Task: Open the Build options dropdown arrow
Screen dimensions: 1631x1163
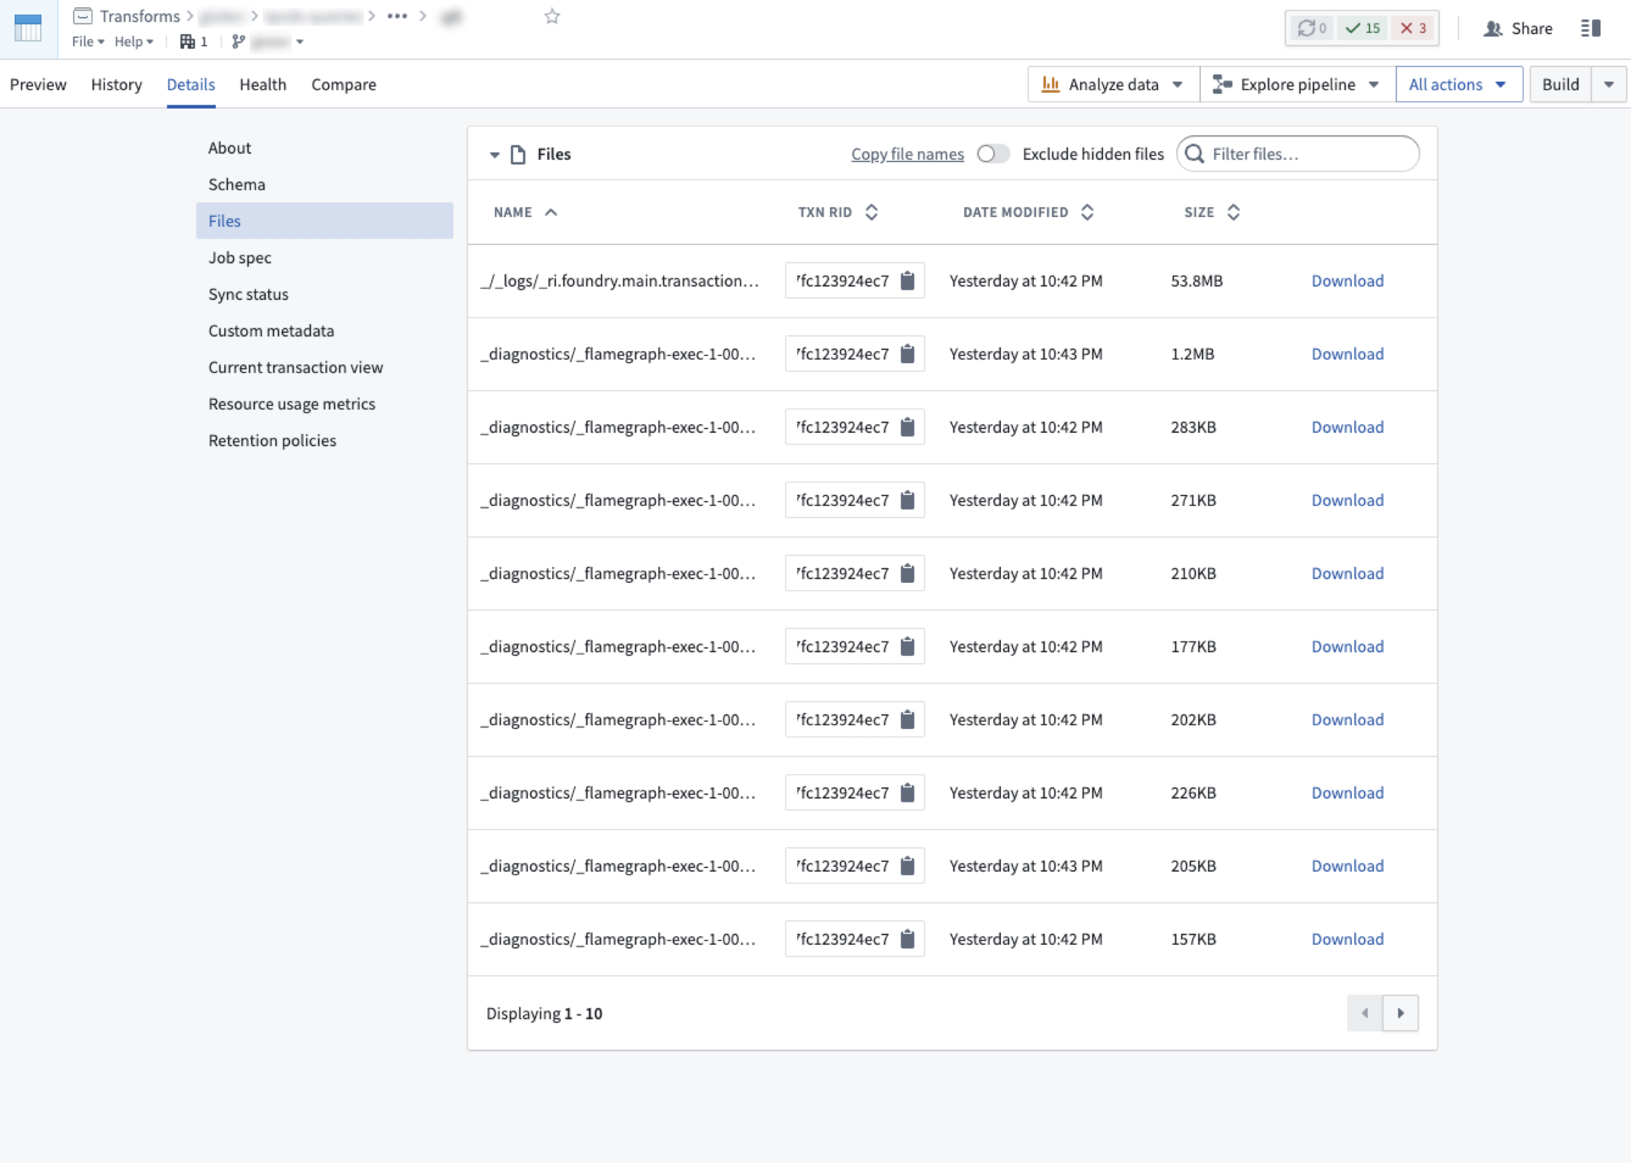Action: point(1609,85)
